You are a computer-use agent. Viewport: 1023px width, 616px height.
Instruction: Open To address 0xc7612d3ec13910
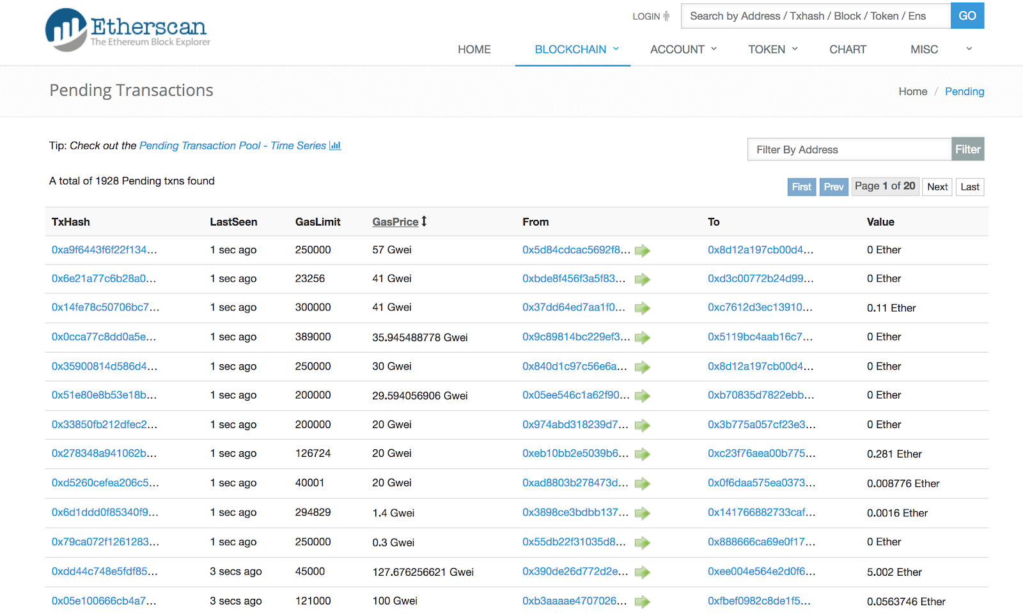click(760, 307)
